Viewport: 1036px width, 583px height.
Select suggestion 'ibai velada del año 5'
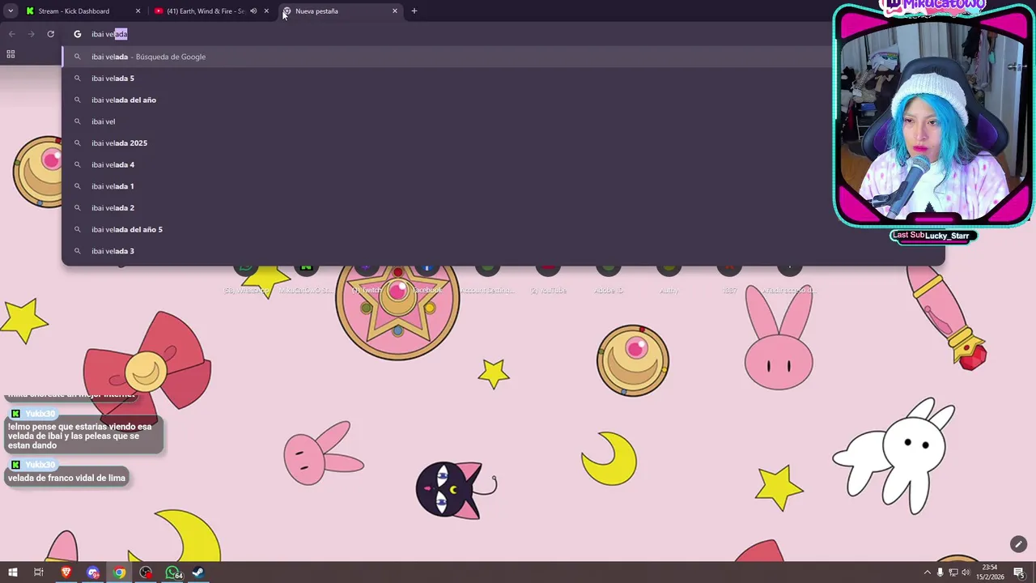click(x=502, y=229)
